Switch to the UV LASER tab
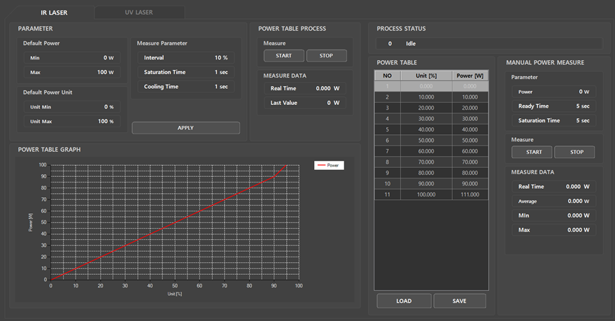Image resolution: width=615 pixels, height=321 pixels. click(139, 12)
